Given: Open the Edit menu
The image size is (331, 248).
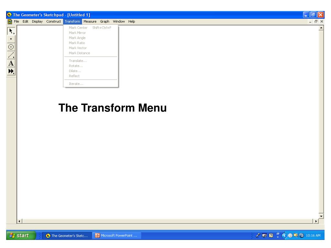Looking at the screenshot, I should pyautogui.click(x=26, y=22).
